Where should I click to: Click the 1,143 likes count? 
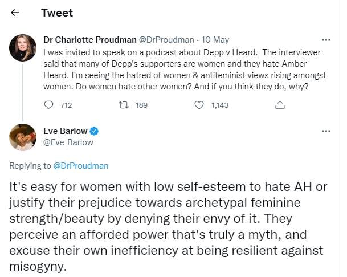pos(220,105)
